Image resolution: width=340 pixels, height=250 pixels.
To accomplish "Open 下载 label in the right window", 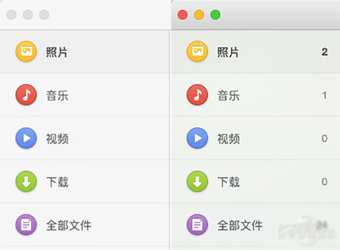I will (228, 182).
